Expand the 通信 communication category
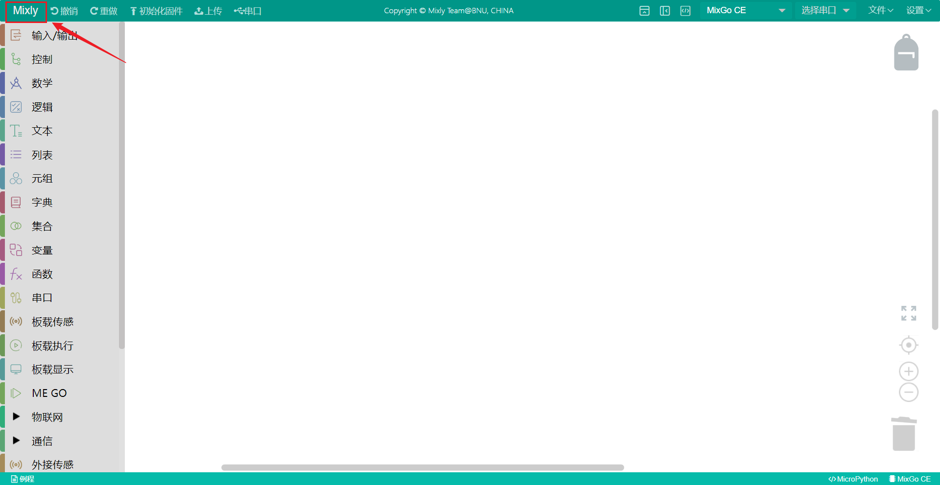940x485 pixels. coord(16,440)
